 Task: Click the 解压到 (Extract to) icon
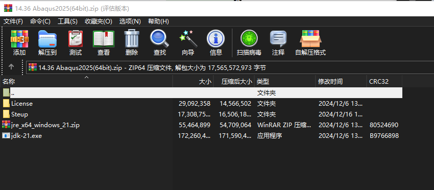(x=47, y=39)
